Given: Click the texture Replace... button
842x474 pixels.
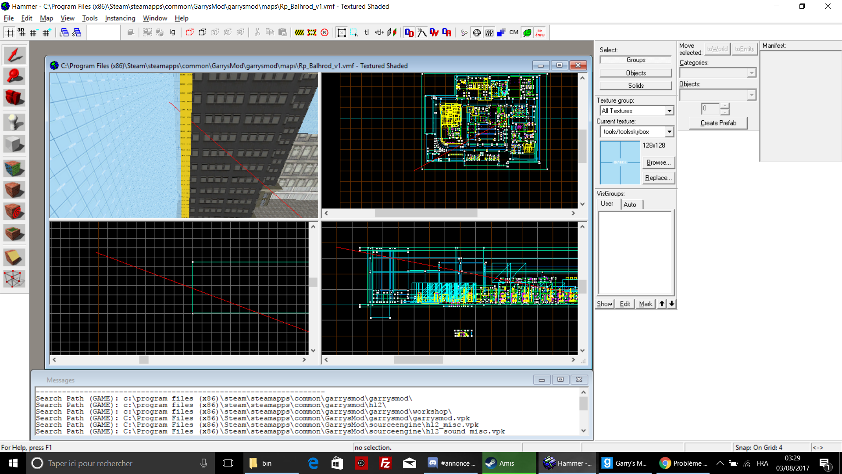Looking at the screenshot, I should 659,178.
